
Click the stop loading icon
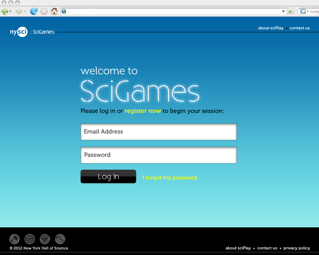pos(44,11)
